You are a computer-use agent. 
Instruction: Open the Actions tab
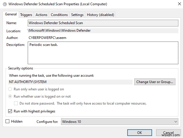tap(41, 15)
